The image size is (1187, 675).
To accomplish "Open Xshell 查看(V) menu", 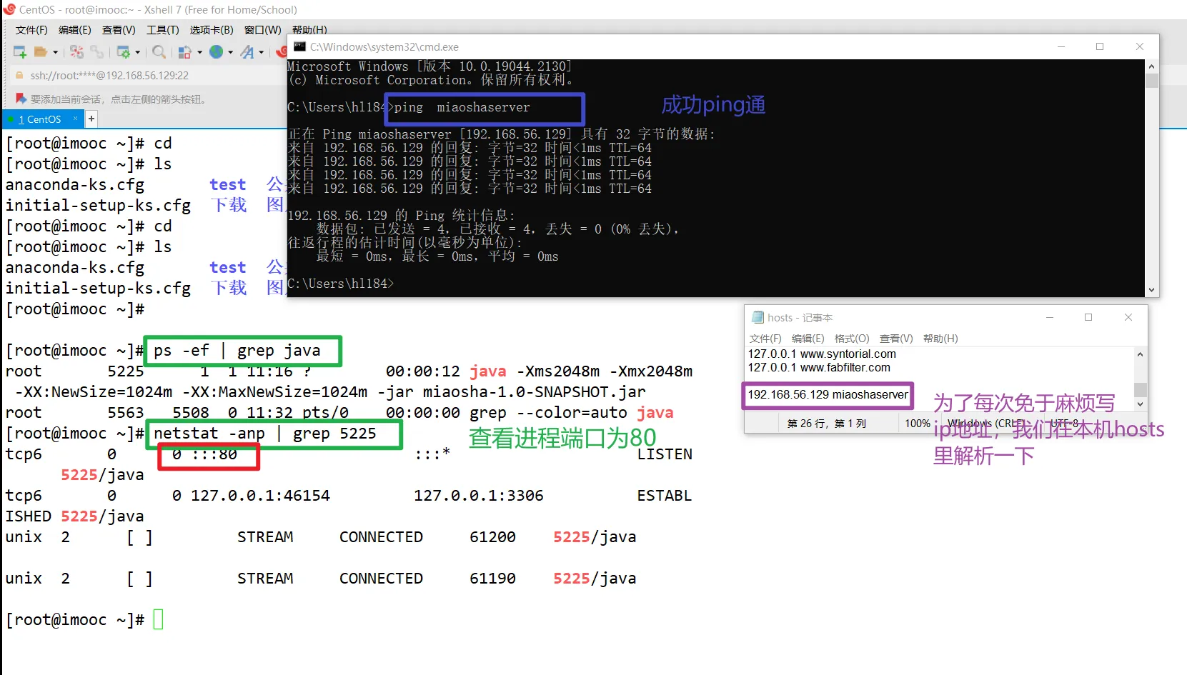I will click(x=119, y=30).
